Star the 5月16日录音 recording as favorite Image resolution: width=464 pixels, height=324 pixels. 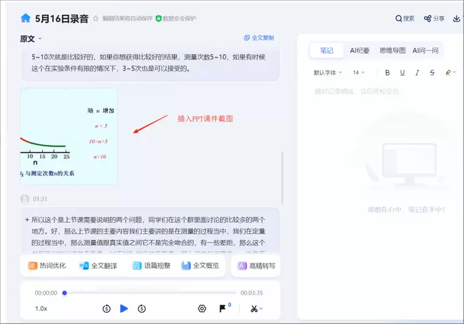click(x=95, y=19)
